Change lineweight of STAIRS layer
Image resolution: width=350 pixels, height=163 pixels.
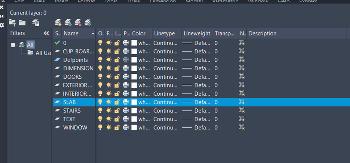coord(196,111)
